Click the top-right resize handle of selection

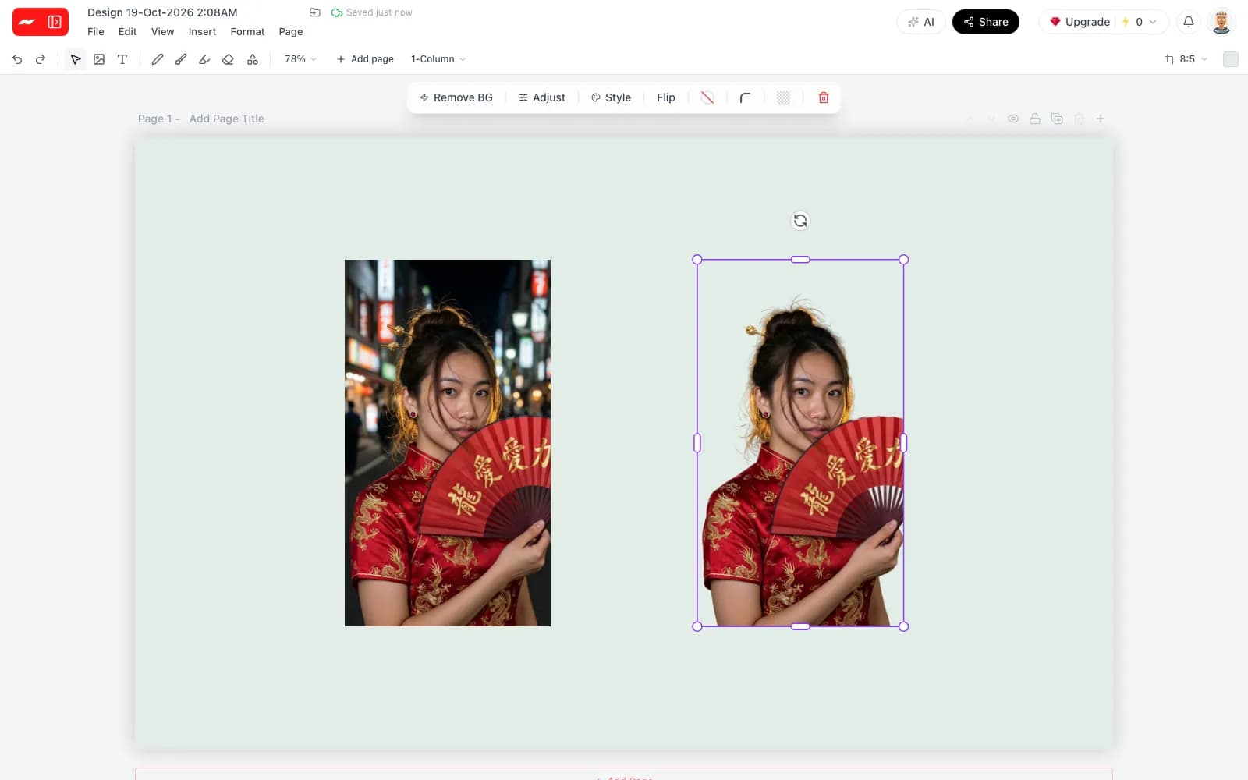point(904,260)
